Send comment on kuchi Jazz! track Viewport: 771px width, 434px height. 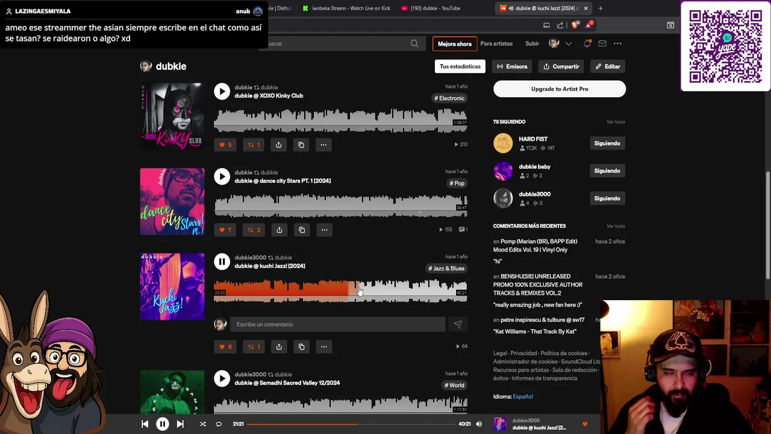pos(458,324)
